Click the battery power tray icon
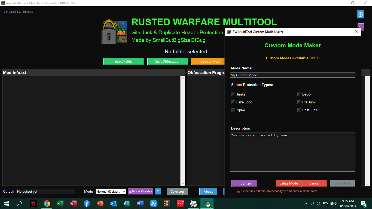 pos(325,204)
